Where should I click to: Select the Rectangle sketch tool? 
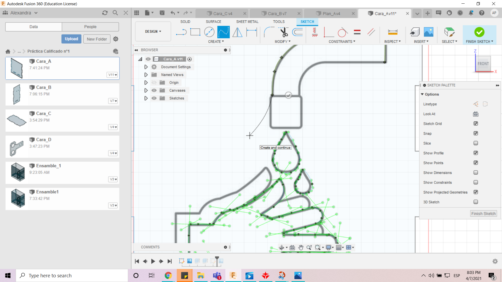pyautogui.click(x=195, y=32)
